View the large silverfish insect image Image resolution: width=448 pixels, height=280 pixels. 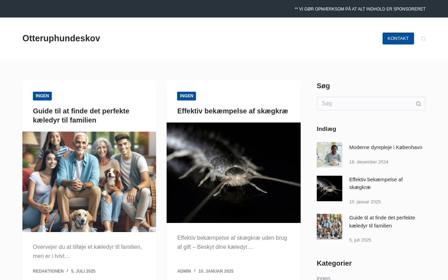[233, 173]
